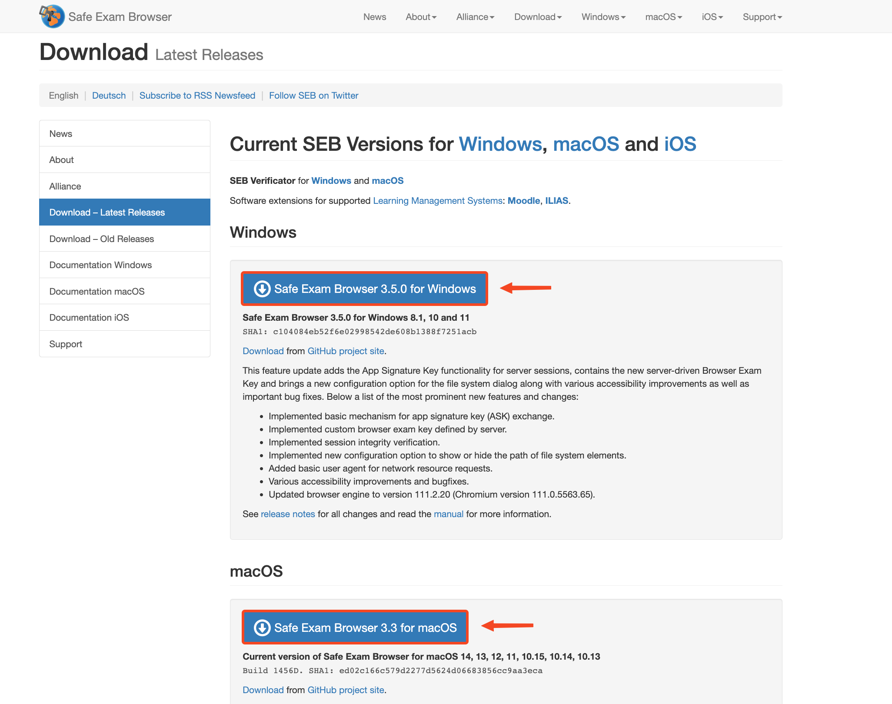Click the ILIAS extension link
Viewport: 892px width, 704px height.
[x=557, y=201]
